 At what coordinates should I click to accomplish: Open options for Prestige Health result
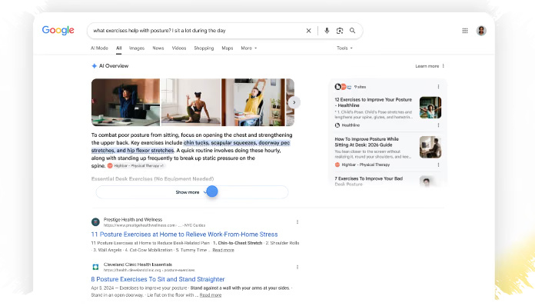point(297,222)
